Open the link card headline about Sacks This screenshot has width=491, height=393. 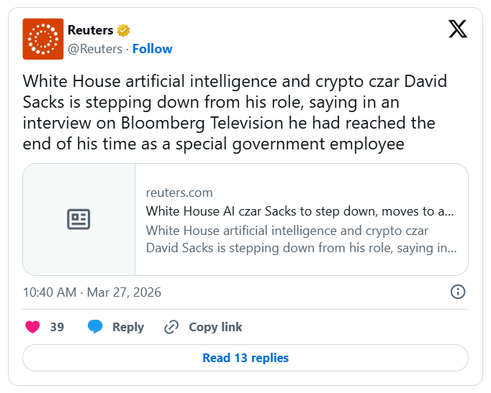pos(299,211)
